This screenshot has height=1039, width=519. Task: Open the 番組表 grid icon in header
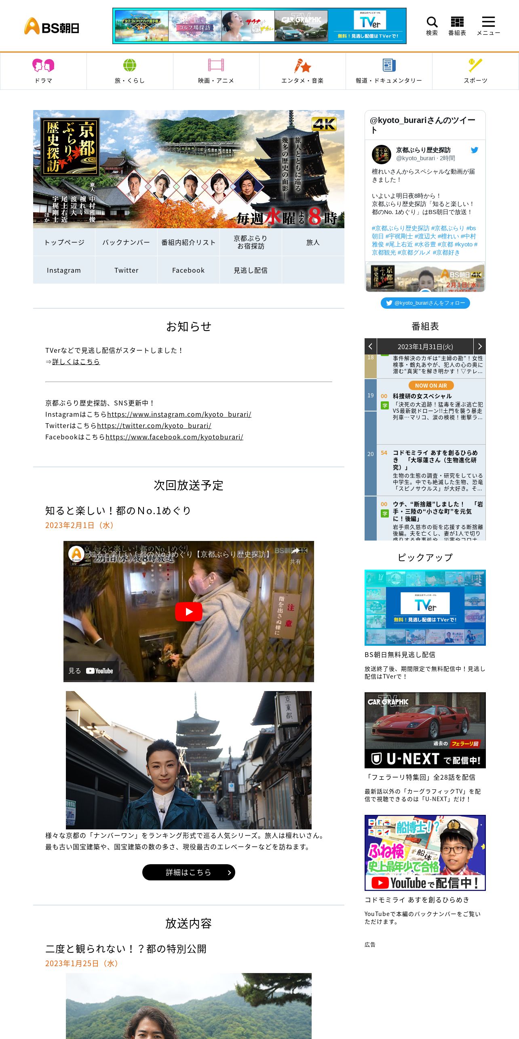tap(457, 22)
